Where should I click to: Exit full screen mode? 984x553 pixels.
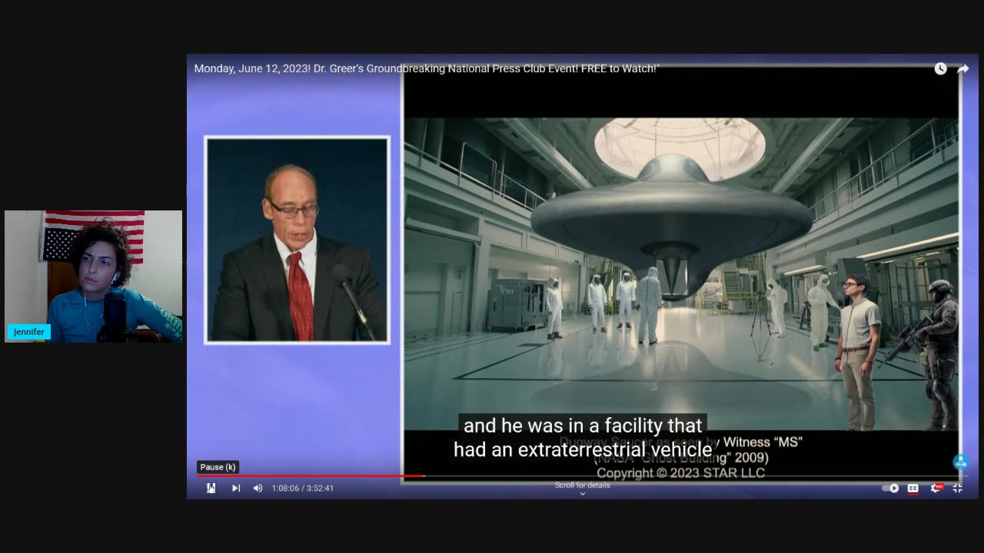(x=958, y=488)
